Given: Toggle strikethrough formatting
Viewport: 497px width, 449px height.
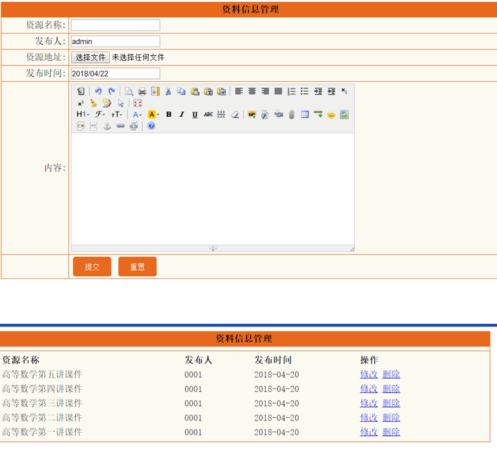Looking at the screenshot, I should [x=209, y=114].
